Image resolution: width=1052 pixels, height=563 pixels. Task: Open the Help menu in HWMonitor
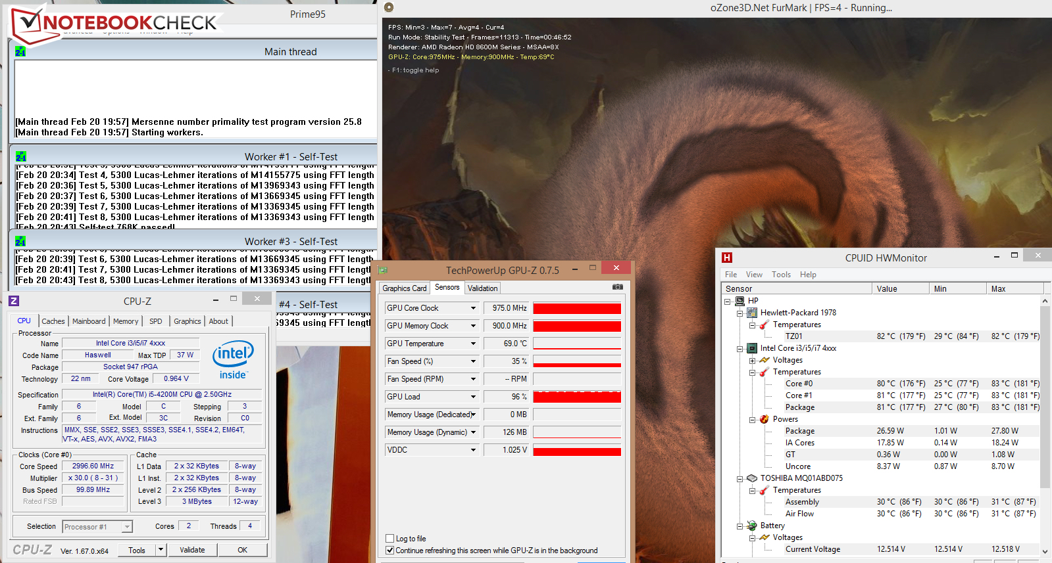808,275
